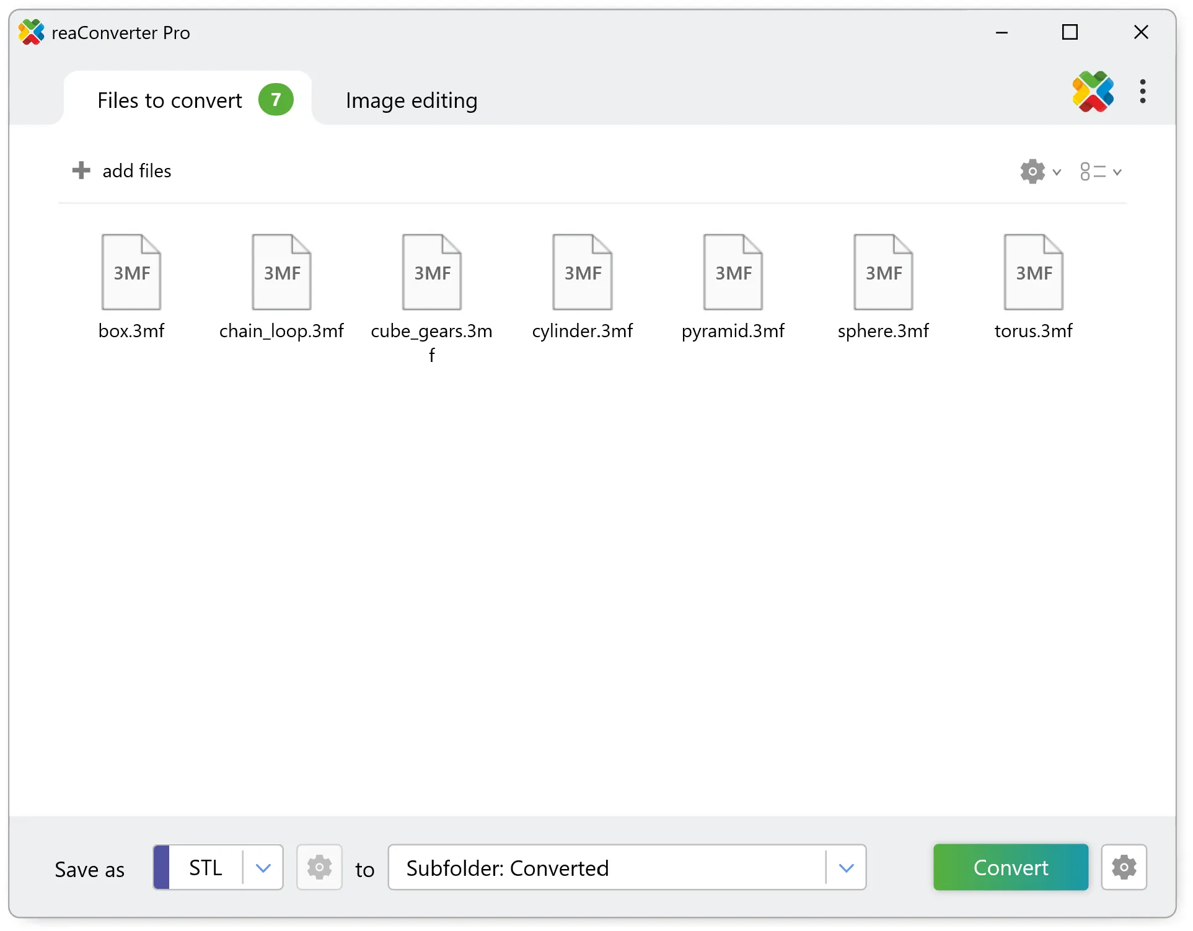Select the sphere.3mf file icon
The width and height of the screenshot is (1193, 931).
(x=883, y=271)
